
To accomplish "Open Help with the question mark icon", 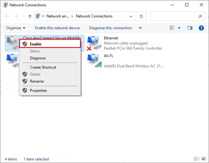I will pos(201,28).
